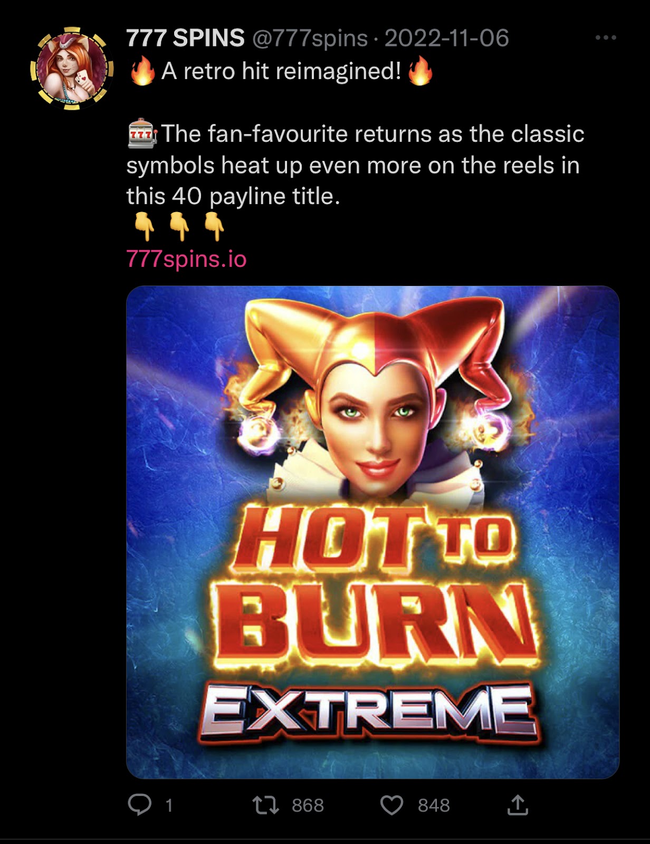Open the tweet's 2022-11-06 timestamp
This screenshot has height=844, width=650.
446,38
